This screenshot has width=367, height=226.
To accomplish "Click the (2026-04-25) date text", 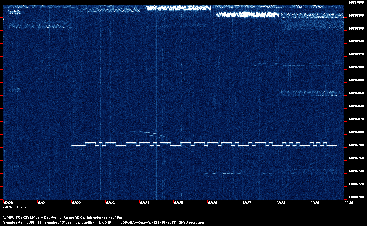I will tap(15, 207).
